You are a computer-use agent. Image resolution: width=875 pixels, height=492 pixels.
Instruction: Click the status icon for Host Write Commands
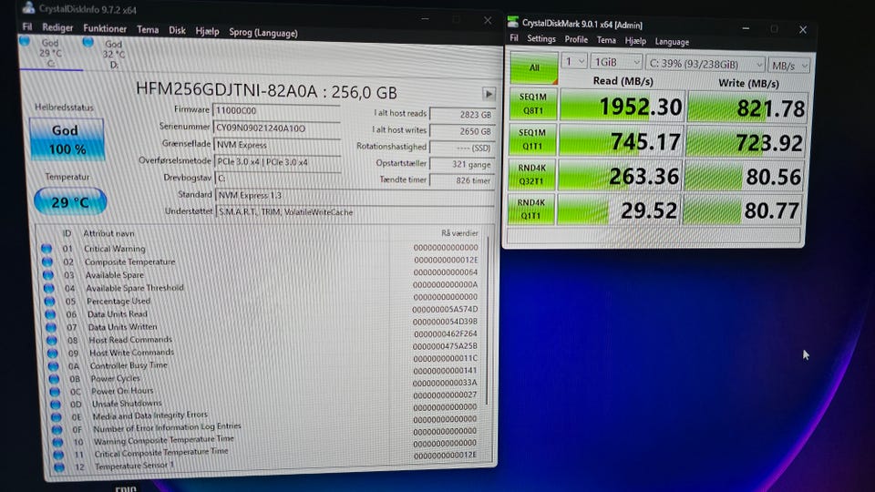coord(53,354)
